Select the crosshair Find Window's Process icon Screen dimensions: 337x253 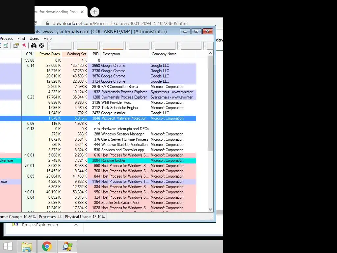(x=42, y=45)
